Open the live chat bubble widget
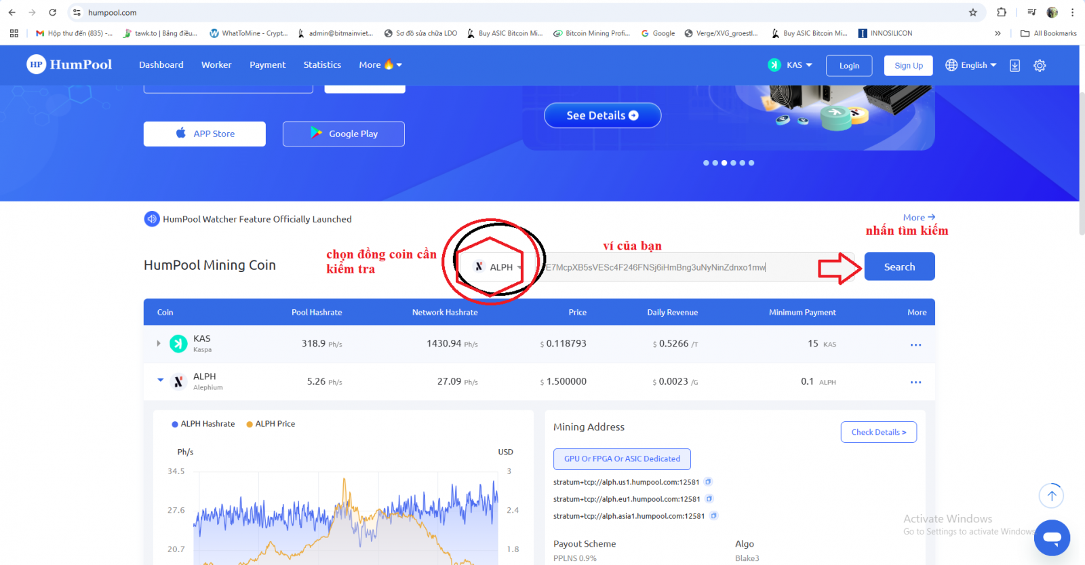This screenshot has height=565, width=1085. [1052, 538]
